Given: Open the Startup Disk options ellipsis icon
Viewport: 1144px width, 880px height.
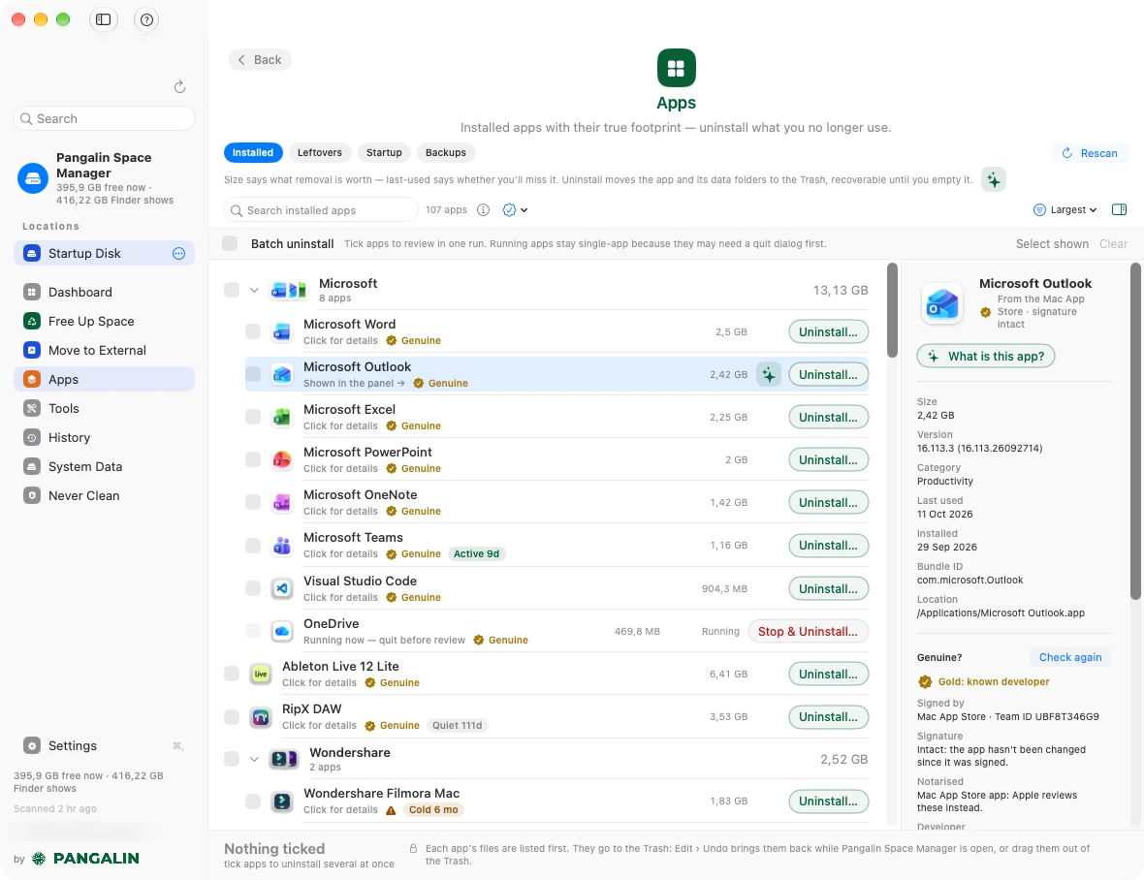Looking at the screenshot, I should [178, 253].
